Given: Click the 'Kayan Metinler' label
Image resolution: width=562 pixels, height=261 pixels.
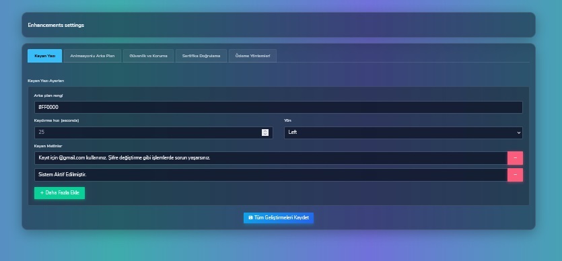Looking at the screenshot, I should pyautogui.click(x=48, y=146).
